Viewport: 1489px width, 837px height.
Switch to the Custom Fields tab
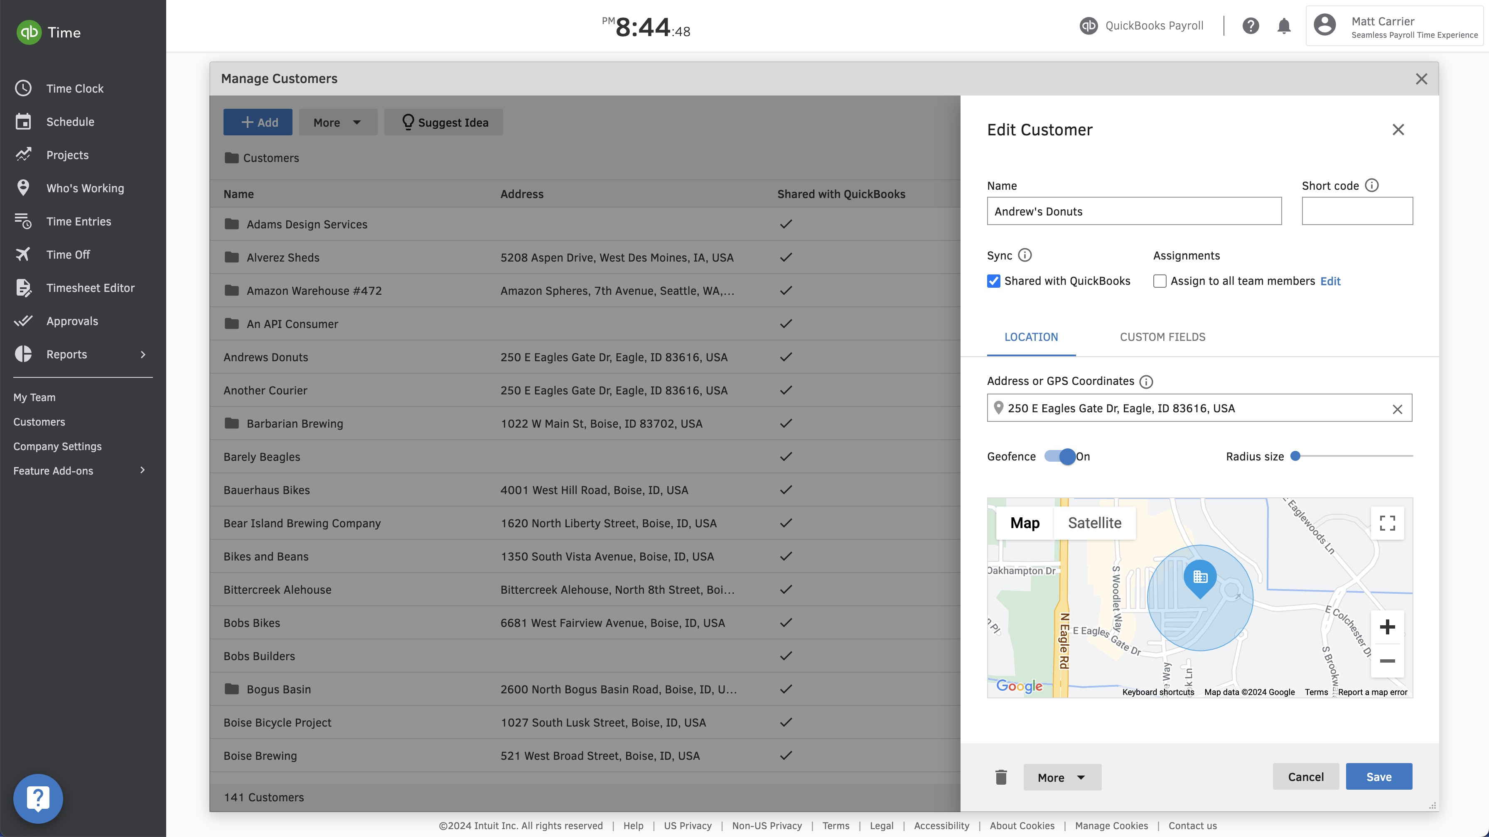(1162, 338)
